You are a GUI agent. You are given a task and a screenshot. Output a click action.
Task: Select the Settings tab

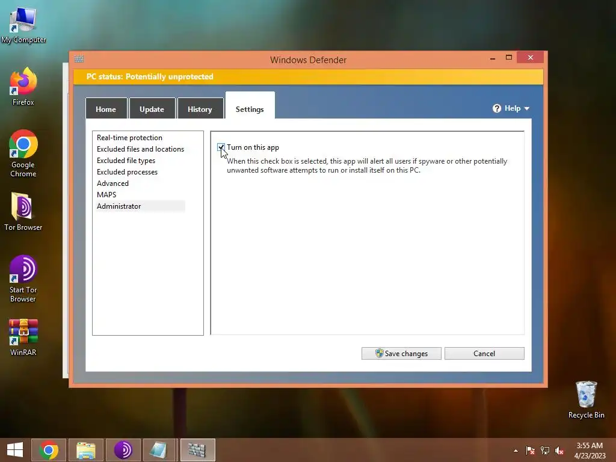(250, 106)
